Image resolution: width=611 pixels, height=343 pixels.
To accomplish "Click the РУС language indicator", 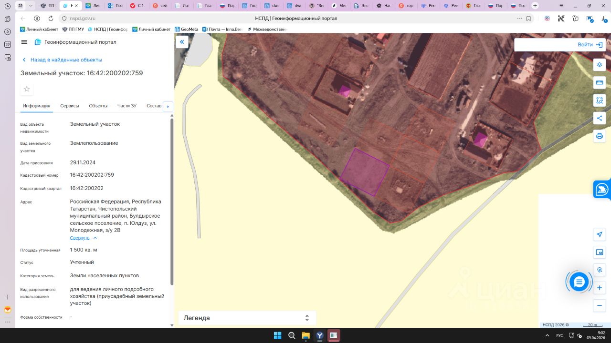I will click(x=559, y=335).
